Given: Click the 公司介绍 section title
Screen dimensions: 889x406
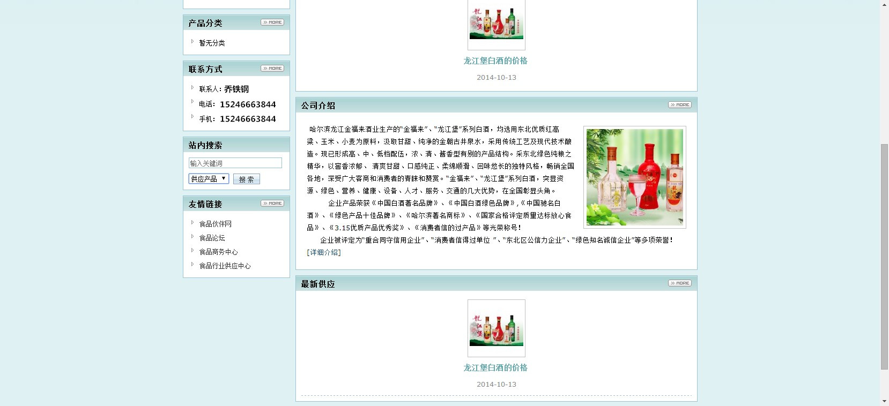Looking at the screenshot, I should 318,106.
